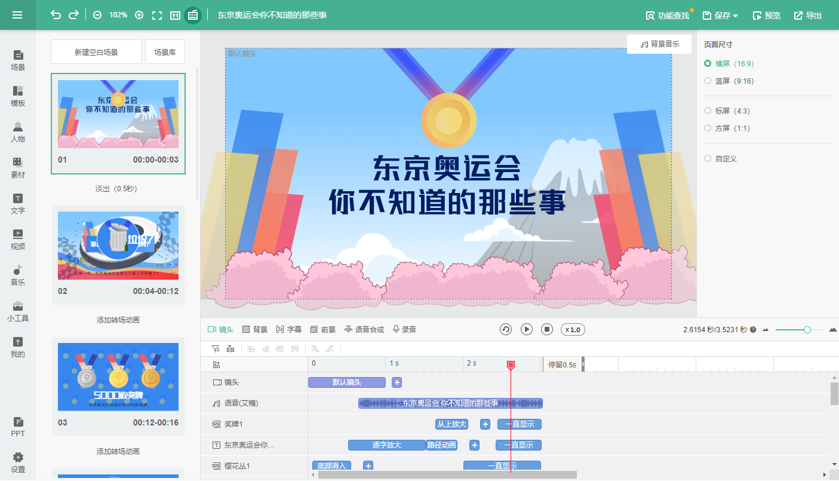
Task: Switch to the 背景 timeline tab
Action: (254, 329)
